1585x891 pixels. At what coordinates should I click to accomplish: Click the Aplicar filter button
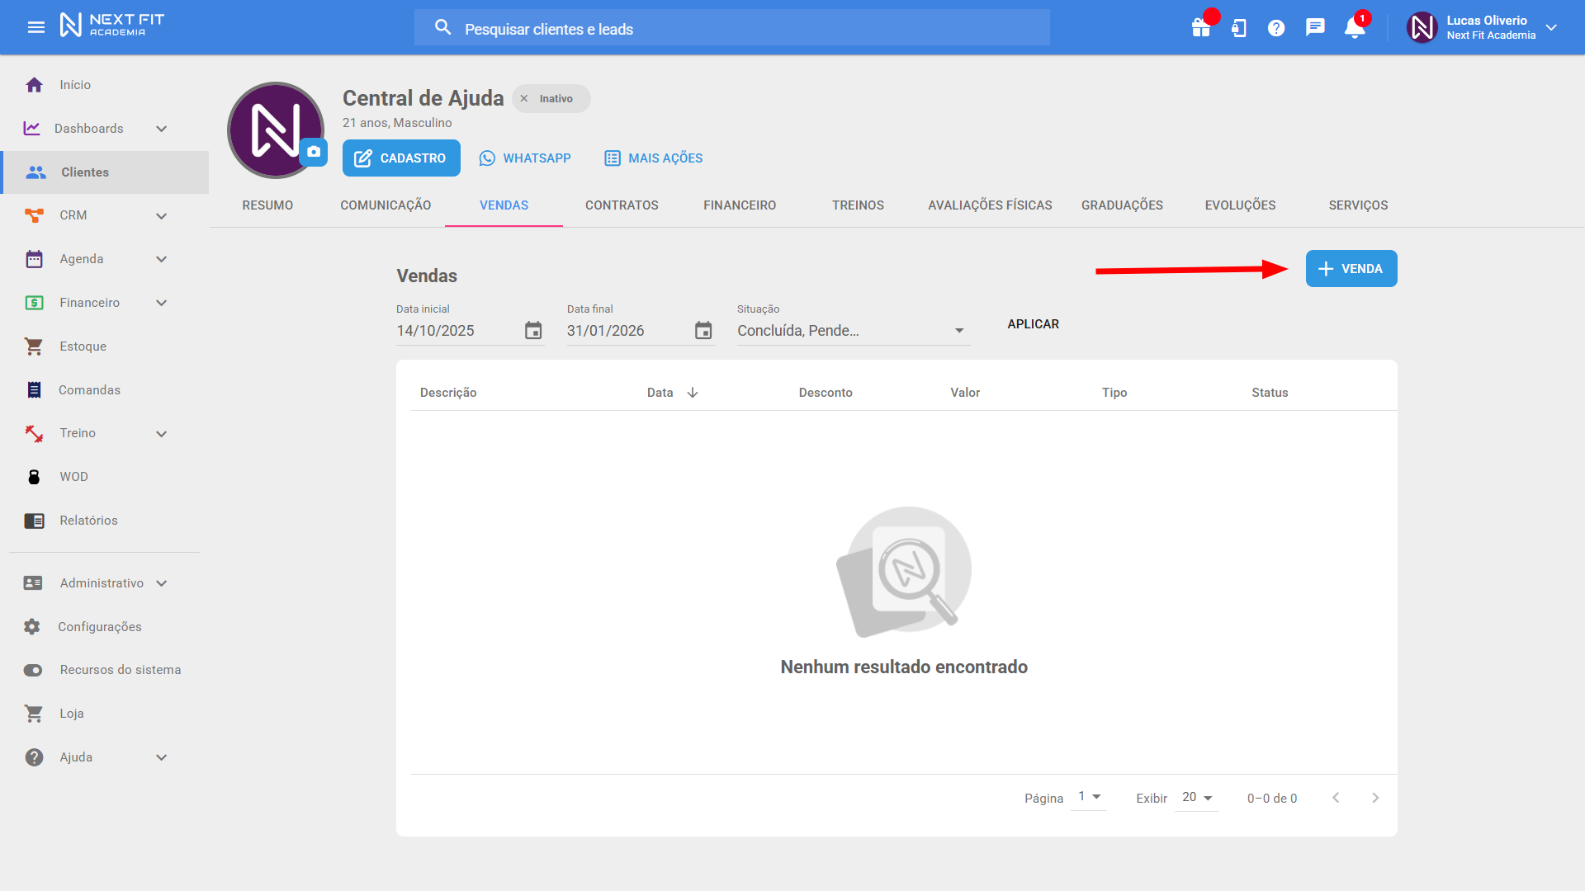1033,324
